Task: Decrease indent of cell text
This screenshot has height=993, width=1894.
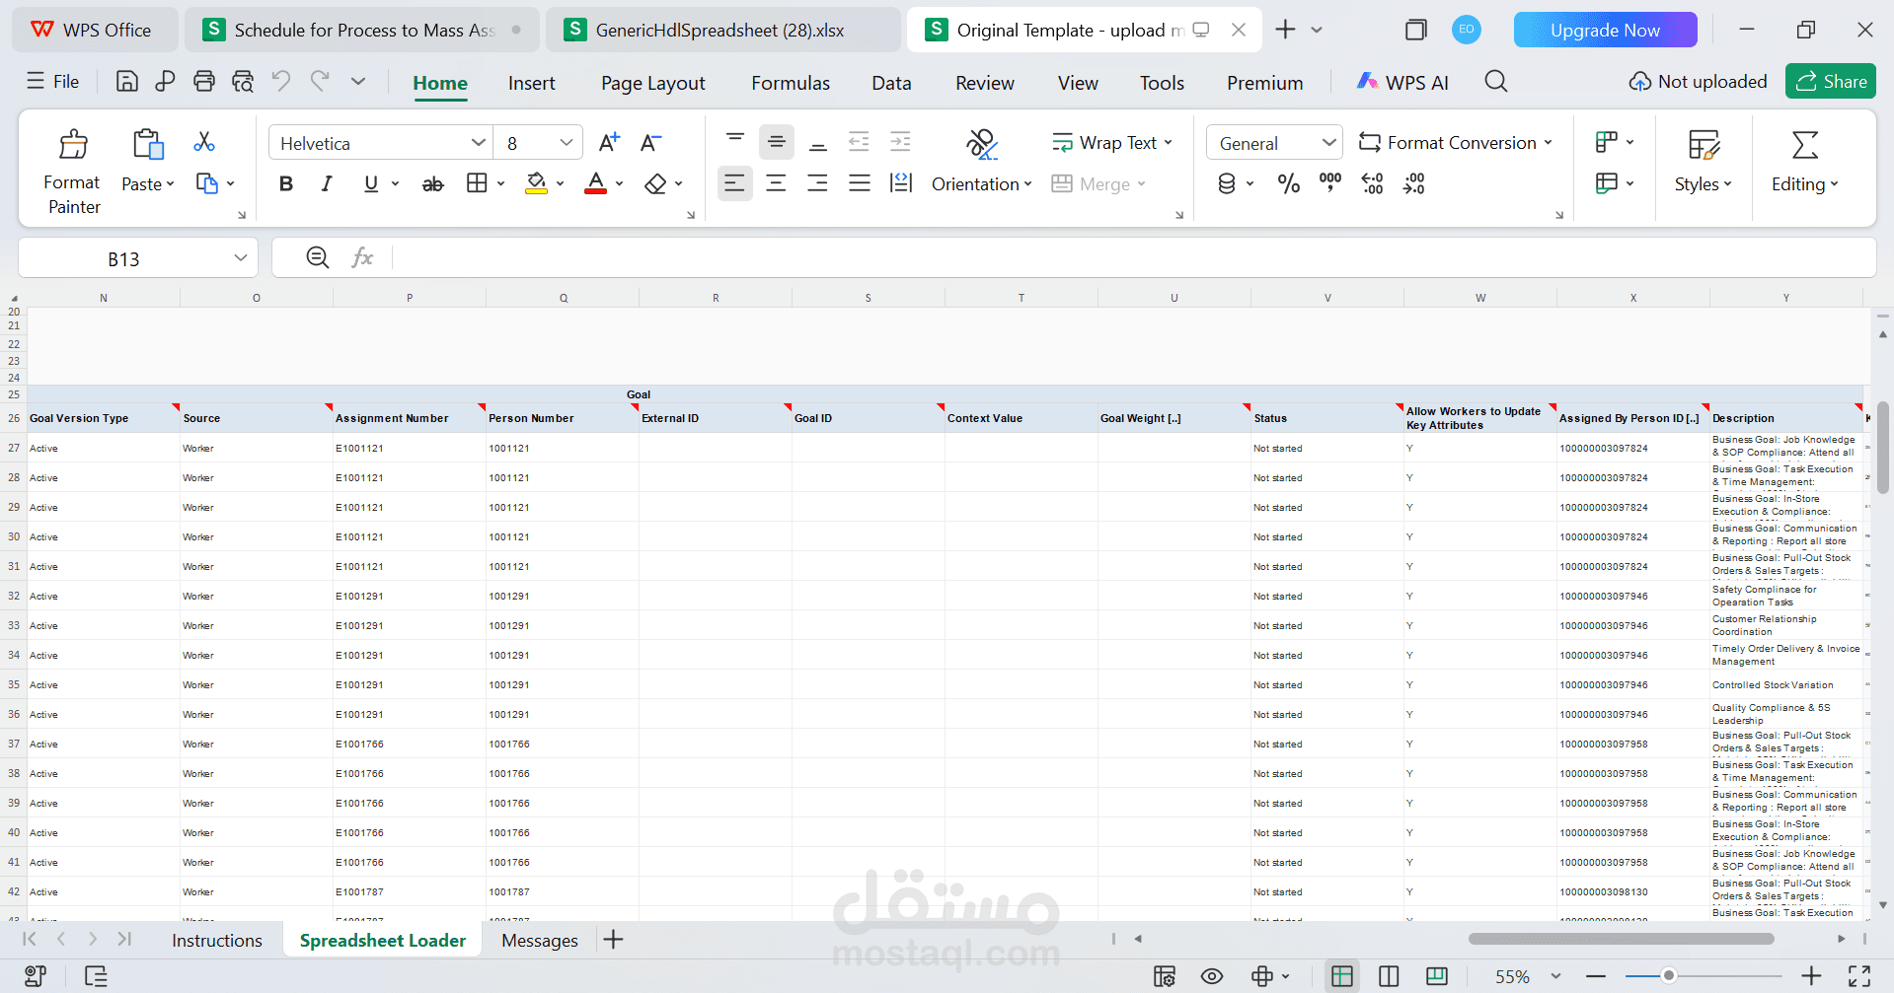Action: tap(859, 142)
